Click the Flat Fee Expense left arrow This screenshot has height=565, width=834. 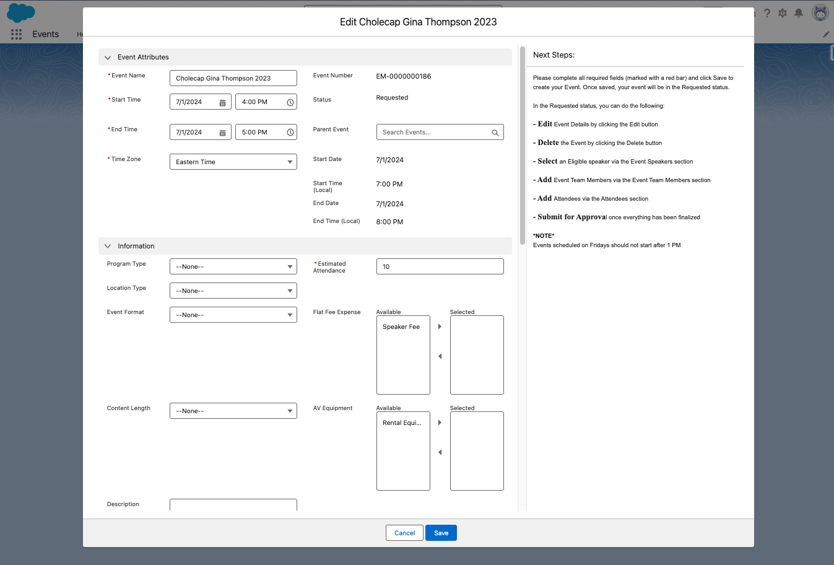coord(440,356)
